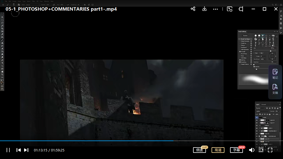283x159 pixels.
Task: Open the Brush Settings panel menu icon
Action: [277, 32]
